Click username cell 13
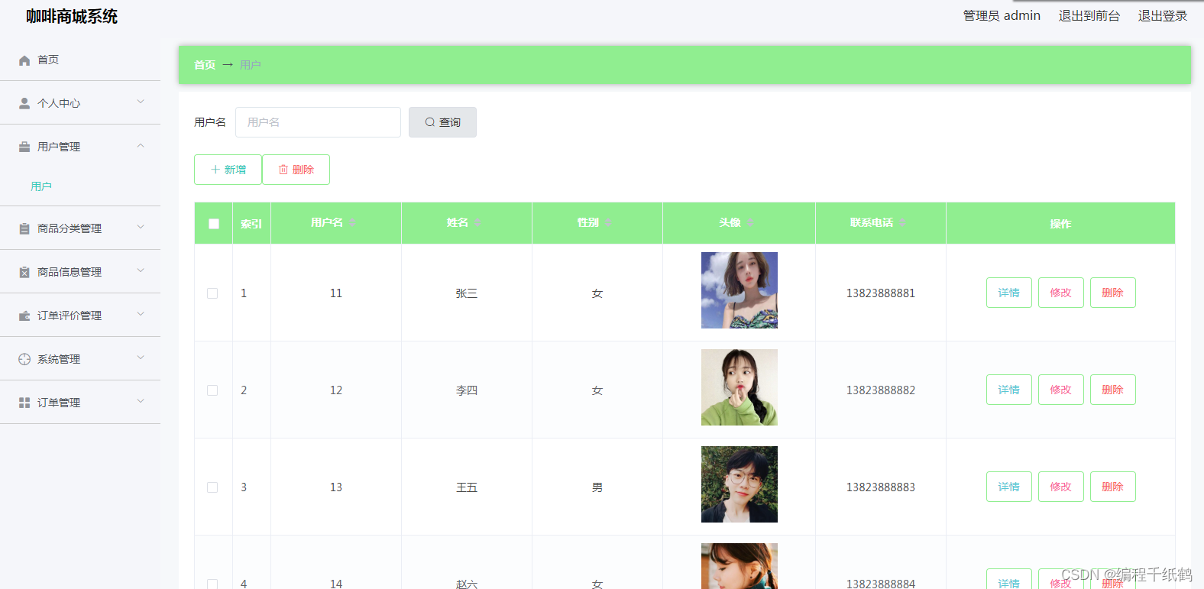The image size is (1204, 589). click(x=336, y=487)
